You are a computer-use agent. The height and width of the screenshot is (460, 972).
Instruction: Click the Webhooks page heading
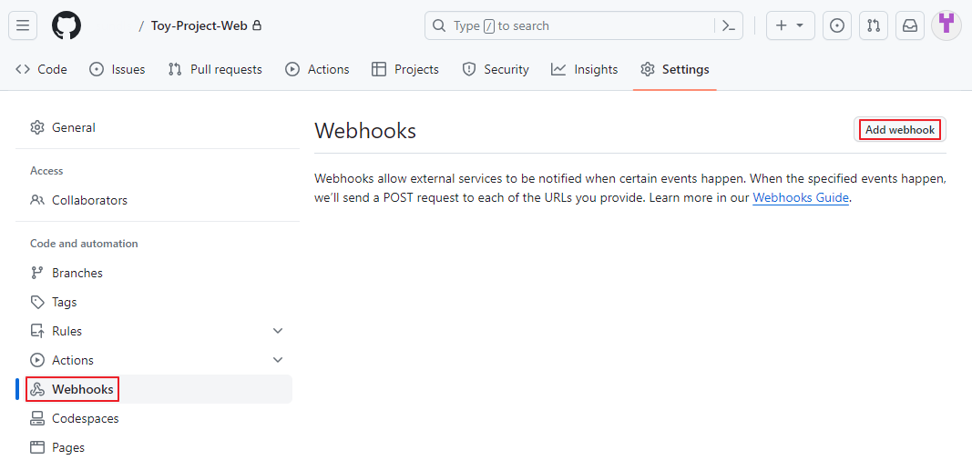[x=365, y=131]
